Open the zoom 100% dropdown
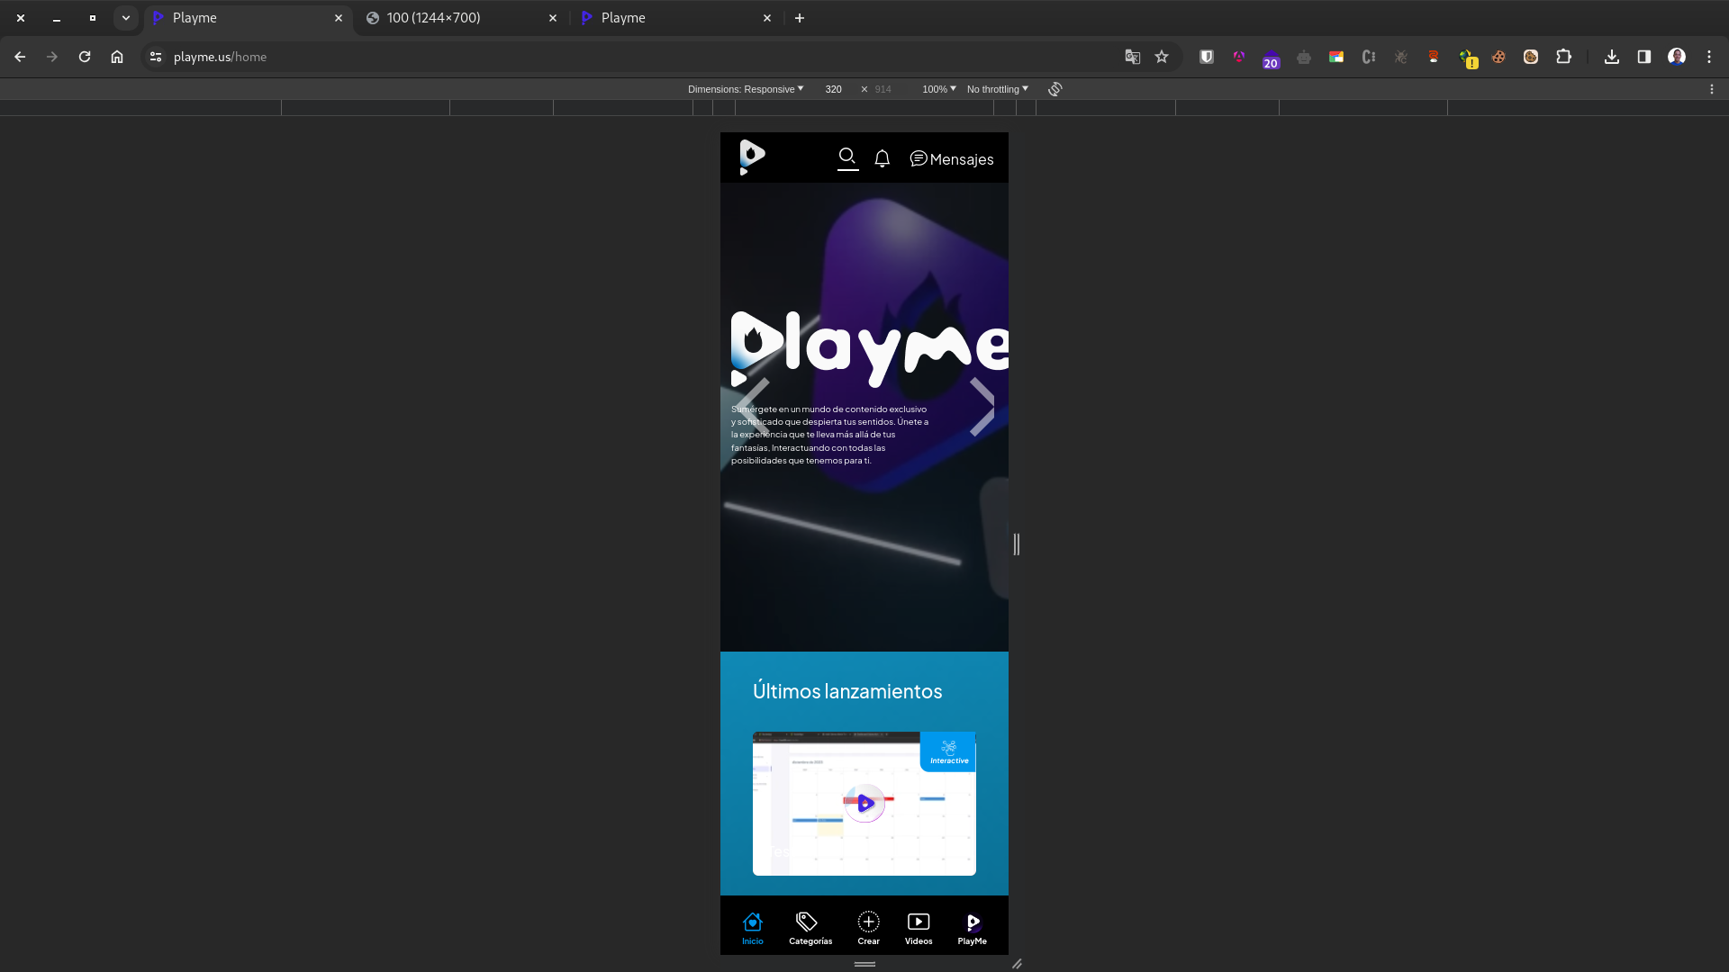Viewport: 1729px width, 972px height. (x=938, y=89)
